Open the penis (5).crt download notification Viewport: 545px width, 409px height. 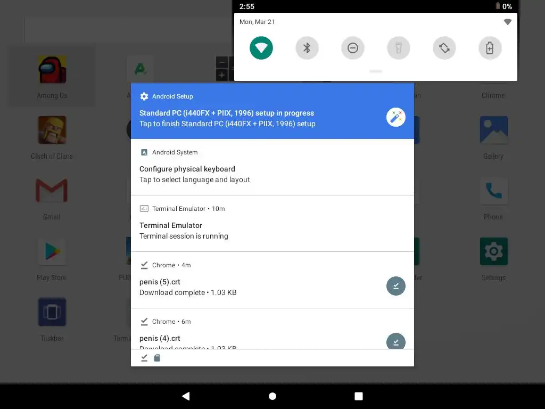(272, 280)
